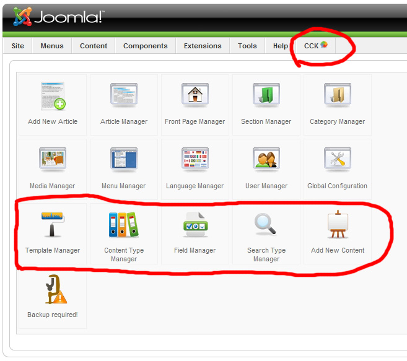Click the Media Manager label
This screenshot has height=361, width=407.
(x=53, y=186)
